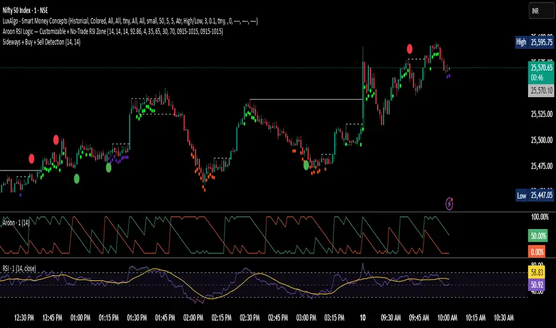This screenshot has width=556, height=328.
Task: Click the 01:00 PM time axis label
Action: coord(81,318)
